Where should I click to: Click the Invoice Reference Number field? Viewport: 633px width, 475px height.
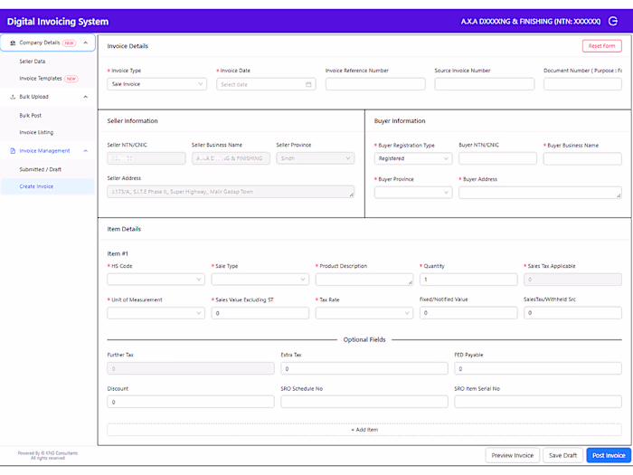[x=375, y=84]
